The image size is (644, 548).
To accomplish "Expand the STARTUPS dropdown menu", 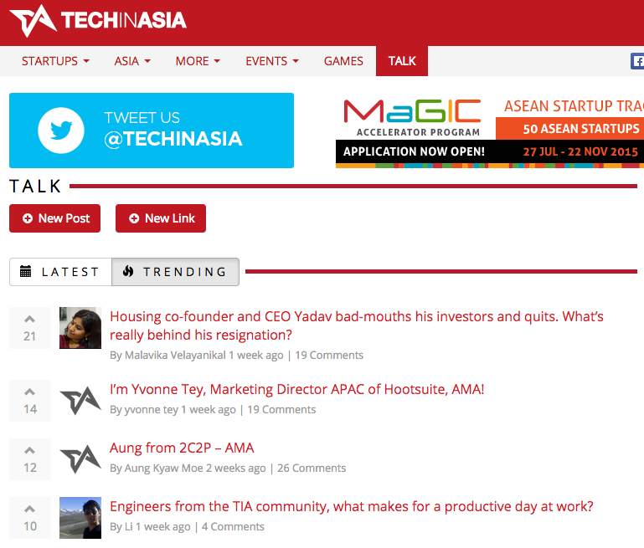I will tap(55, 61).
